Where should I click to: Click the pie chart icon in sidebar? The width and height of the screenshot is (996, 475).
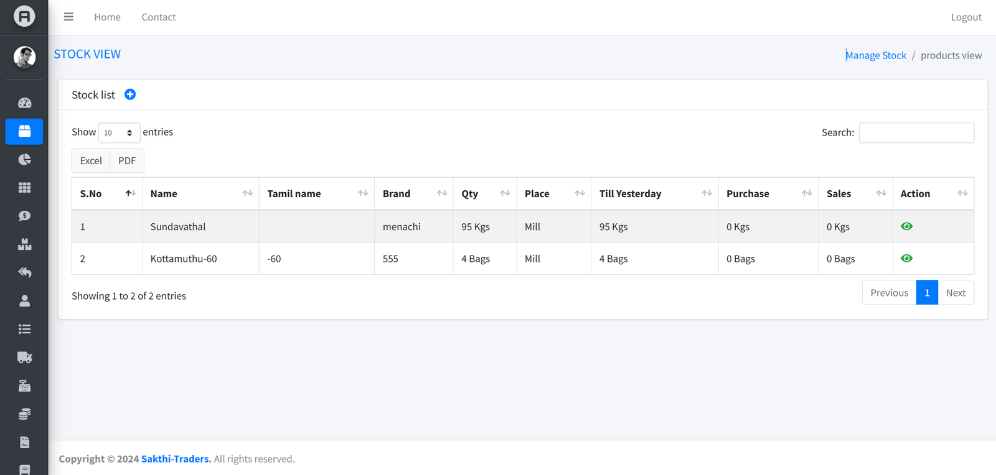pos(24,160)
